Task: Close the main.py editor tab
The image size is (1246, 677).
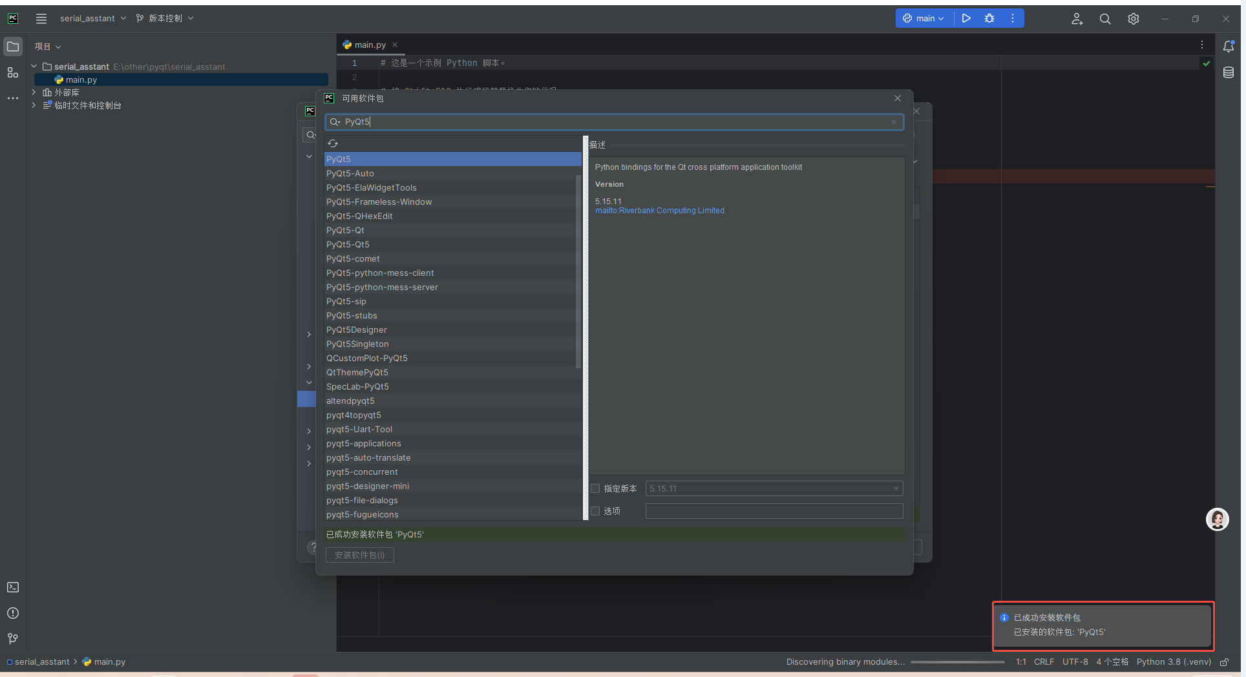Action: (395, 45)
